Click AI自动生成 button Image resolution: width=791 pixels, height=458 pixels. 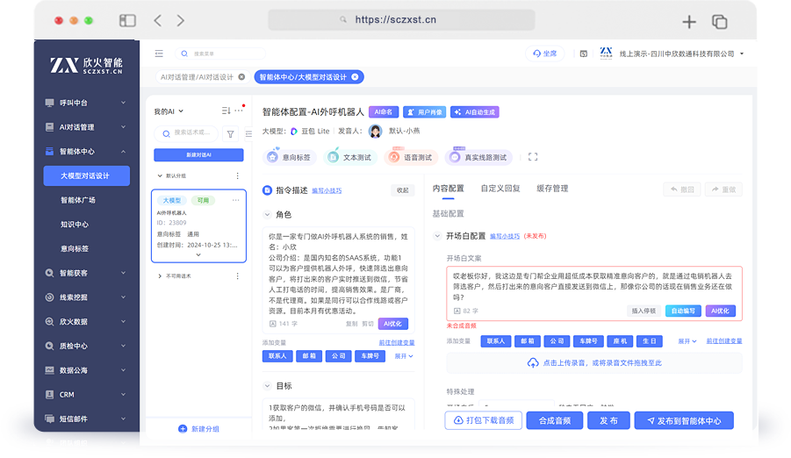pyautogui.click(x=475, y=112)
